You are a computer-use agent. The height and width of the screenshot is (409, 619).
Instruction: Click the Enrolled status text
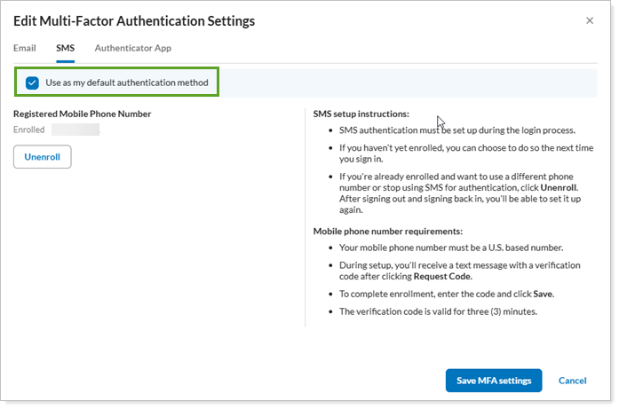(x=28, y=130)
